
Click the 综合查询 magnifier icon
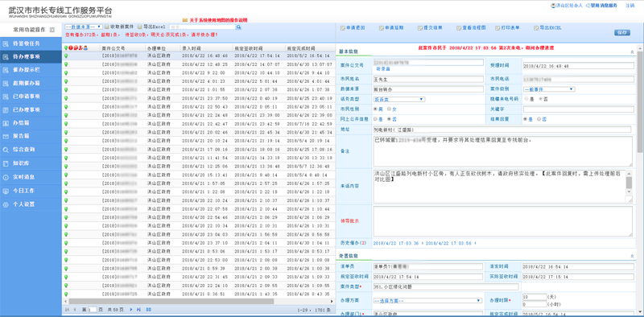6,150
